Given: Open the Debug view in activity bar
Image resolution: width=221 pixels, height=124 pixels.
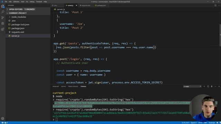Looking at the screenshot, I should 3,23.
